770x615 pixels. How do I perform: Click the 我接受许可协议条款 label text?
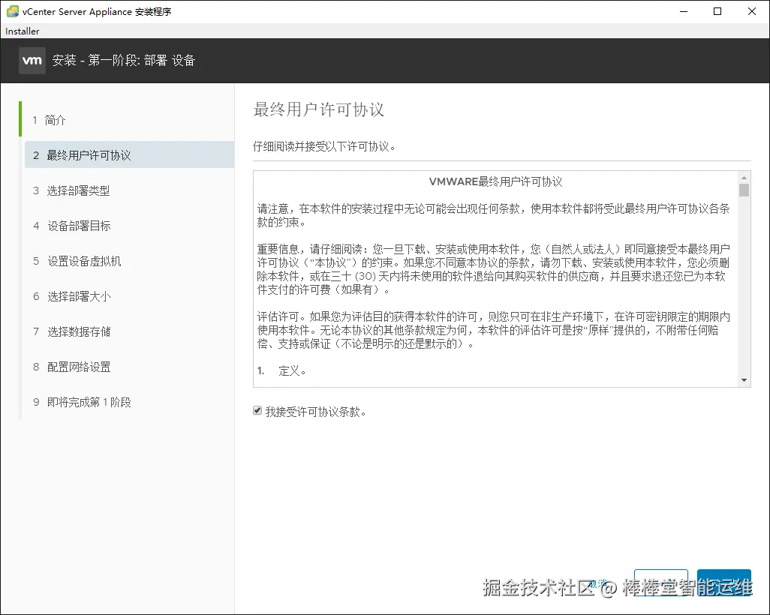coord(316,411)
